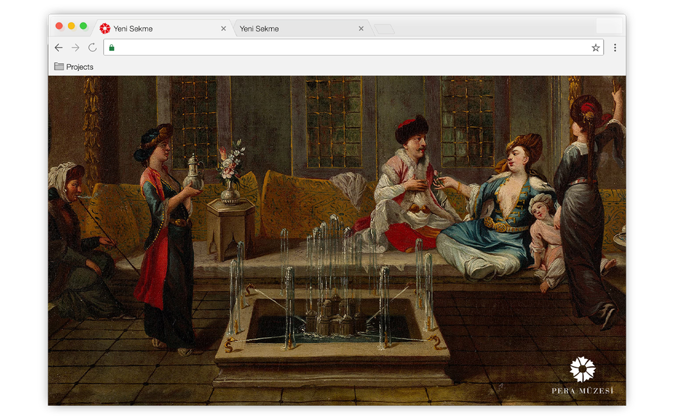The width and height of the screenshot is (673, 420).
Task: Focus the address bar
Action: [x=353, y=48]
